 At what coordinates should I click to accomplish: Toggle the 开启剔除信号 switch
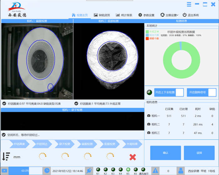tap(212, 92)
